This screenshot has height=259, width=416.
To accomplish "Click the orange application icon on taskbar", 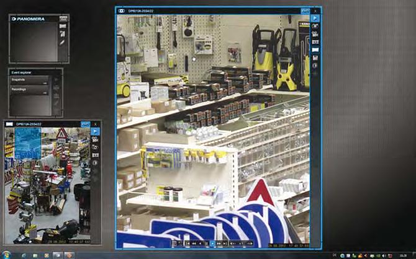I will [x=69, y=255].
